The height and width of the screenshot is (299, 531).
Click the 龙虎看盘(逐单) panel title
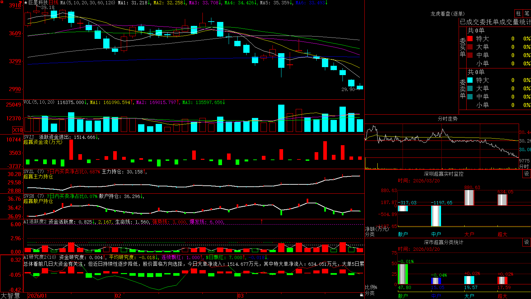click(448, 14)
